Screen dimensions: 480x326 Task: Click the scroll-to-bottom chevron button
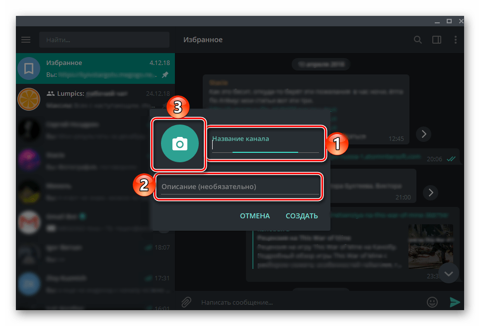tap(449, 273)
